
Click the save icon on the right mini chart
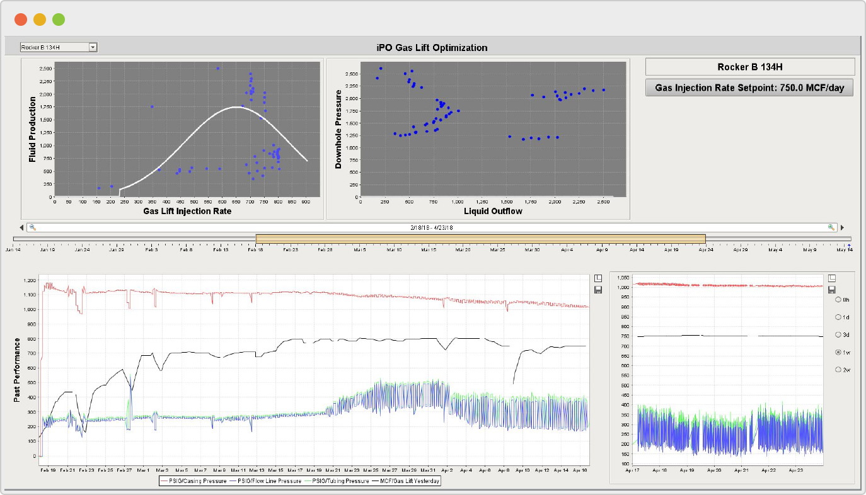[x=831, y=290]
